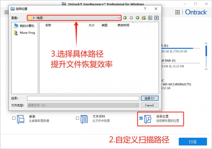Click the 选择要恢复的位置 description text
212x149 pixels.
pos(167,121)
